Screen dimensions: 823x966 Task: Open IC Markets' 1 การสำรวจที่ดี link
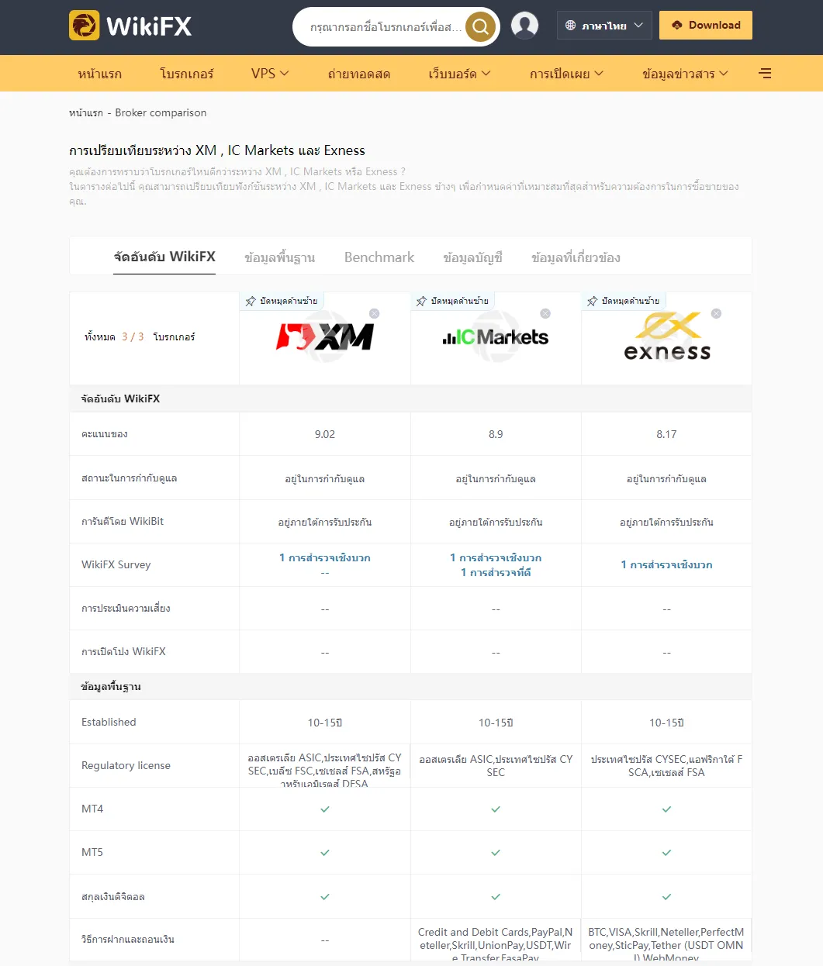[x=496, y=572]
